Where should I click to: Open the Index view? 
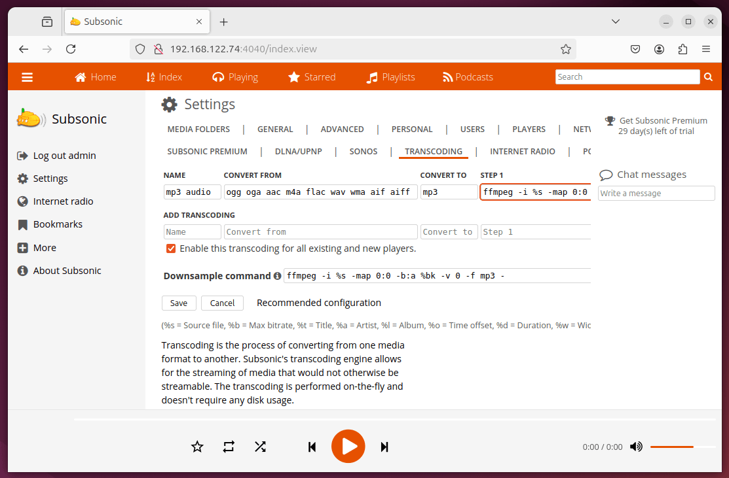tap(164, 77)
